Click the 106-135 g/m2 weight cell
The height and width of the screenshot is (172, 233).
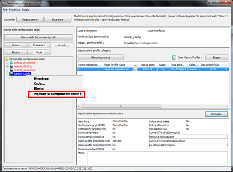tap(178, 69)
